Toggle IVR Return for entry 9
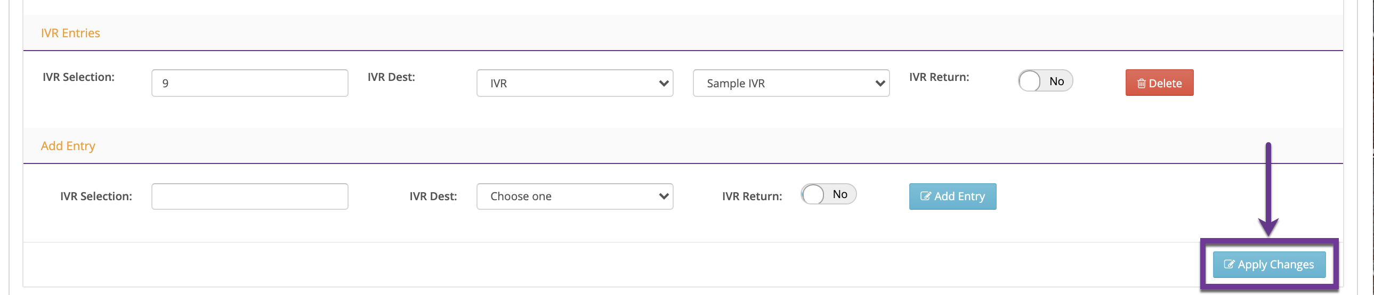Viewport: 1374px width, 295px height. click(x=1045, y=81)
